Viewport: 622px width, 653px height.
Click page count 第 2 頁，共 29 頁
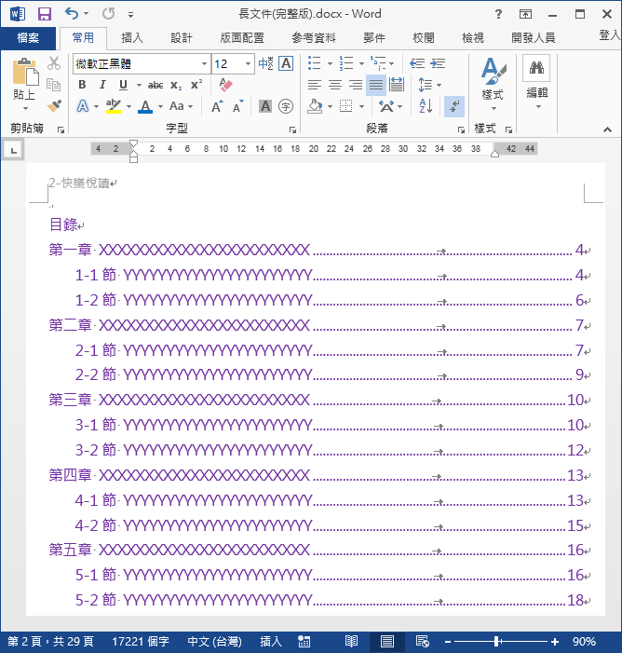click(x=50, y=641)
